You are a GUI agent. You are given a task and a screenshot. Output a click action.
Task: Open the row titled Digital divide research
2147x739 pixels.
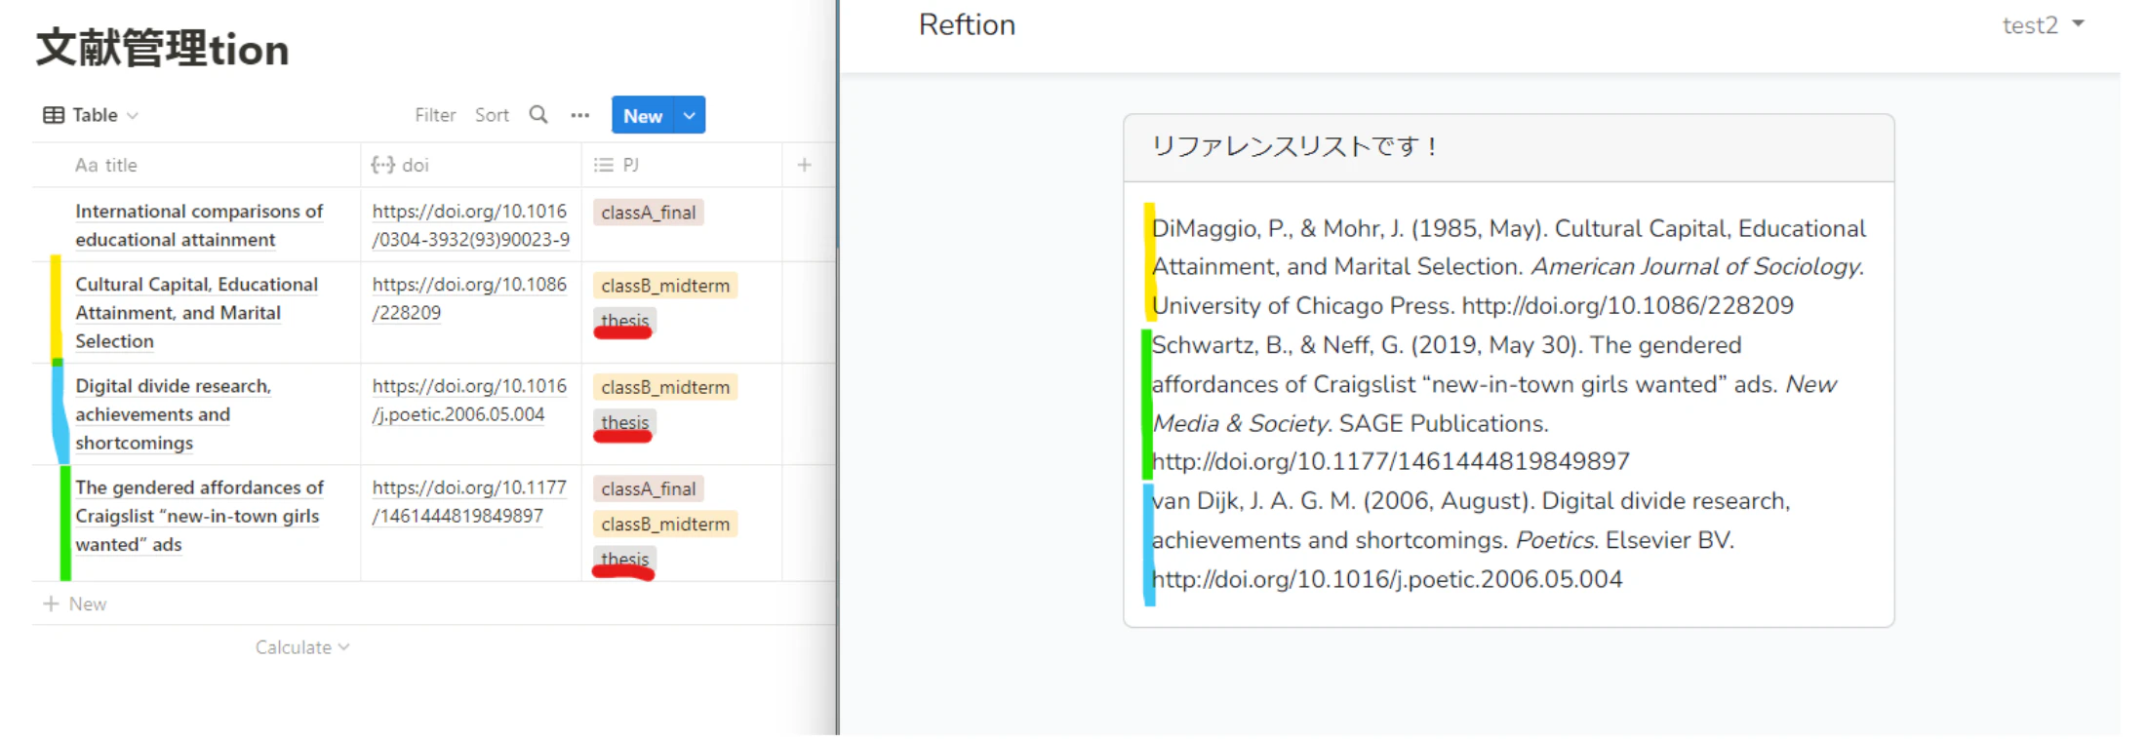[x=174, y=414]
